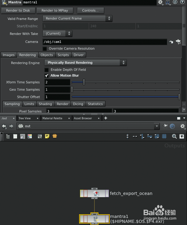Go back in network history
Screen dimensions: 187x225
pos(4,126)
